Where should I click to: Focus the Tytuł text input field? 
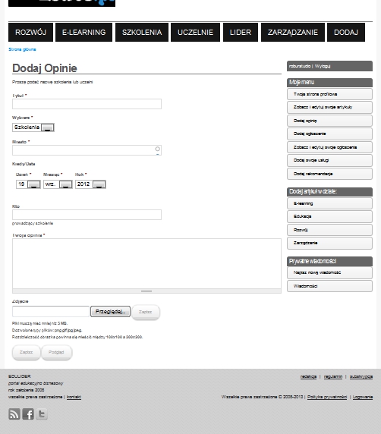pos(87,104)
